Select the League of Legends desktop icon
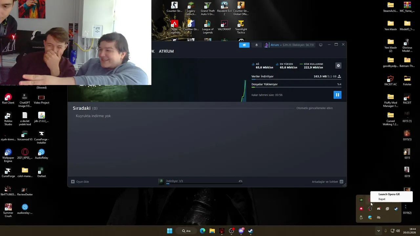The image size is (420, 236). point(208,28)
